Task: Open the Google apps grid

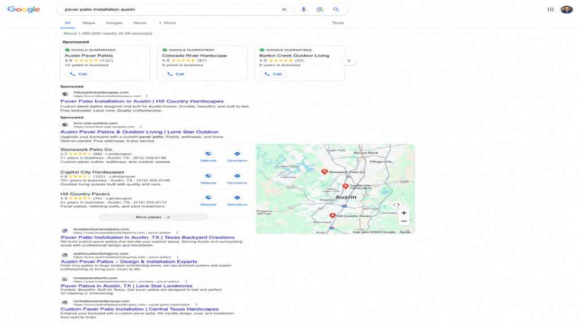Action: tap(551, 10)
